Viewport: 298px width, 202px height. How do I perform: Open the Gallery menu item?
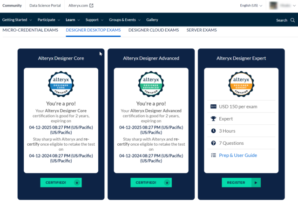pos(152,20)
